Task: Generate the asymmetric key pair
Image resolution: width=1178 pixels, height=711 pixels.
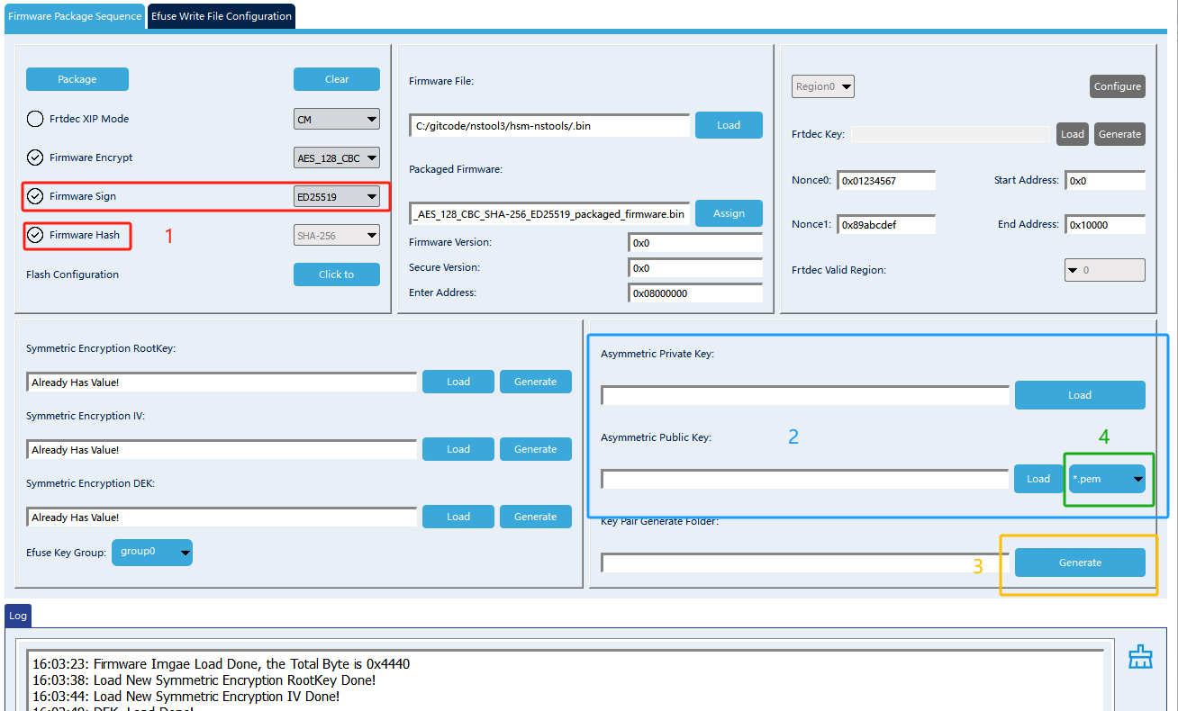Action: point(1080,562)
